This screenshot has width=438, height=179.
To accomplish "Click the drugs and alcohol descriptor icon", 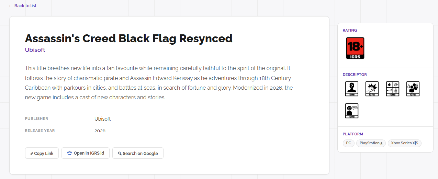I will point(392,89).
